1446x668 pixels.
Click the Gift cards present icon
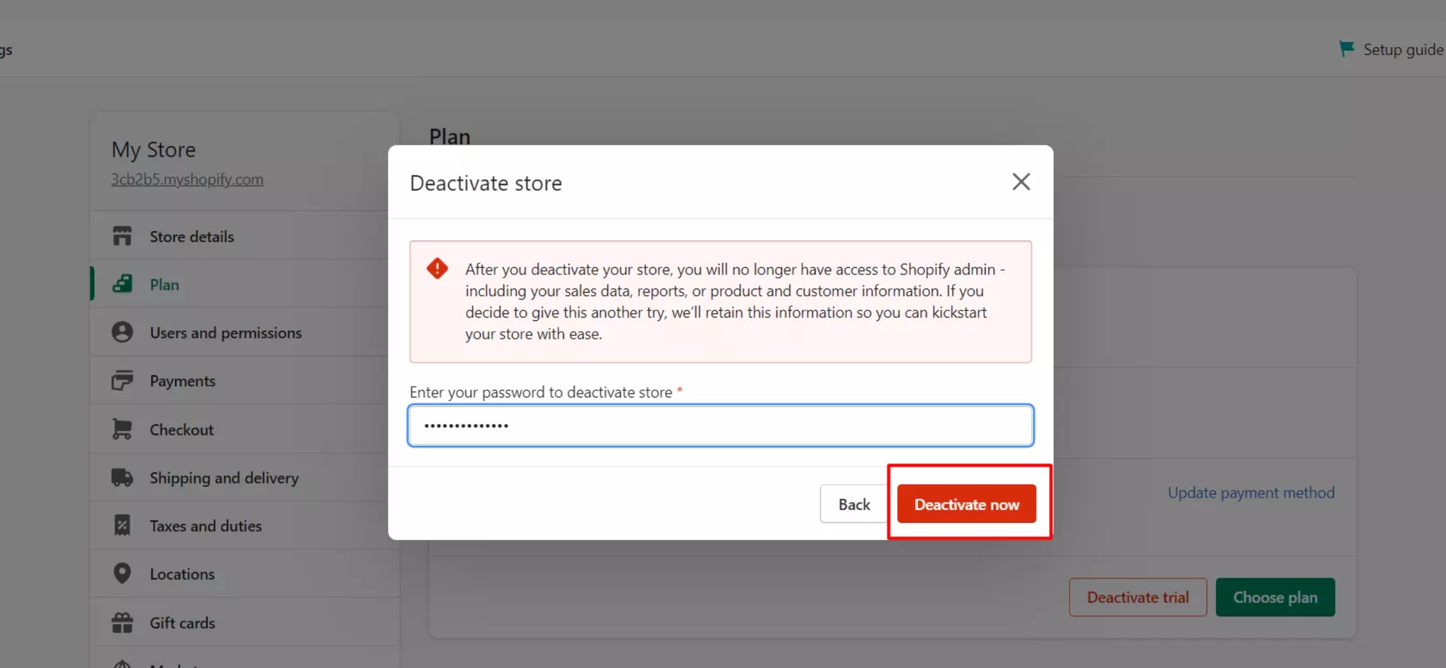point(122,623)
